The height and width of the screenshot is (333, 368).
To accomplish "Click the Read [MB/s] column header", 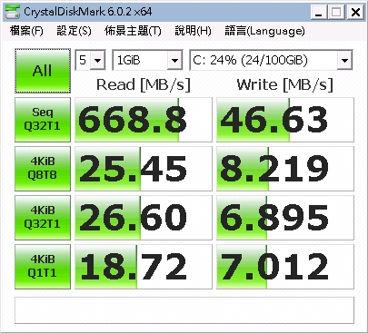I will [x=144, y=84].
